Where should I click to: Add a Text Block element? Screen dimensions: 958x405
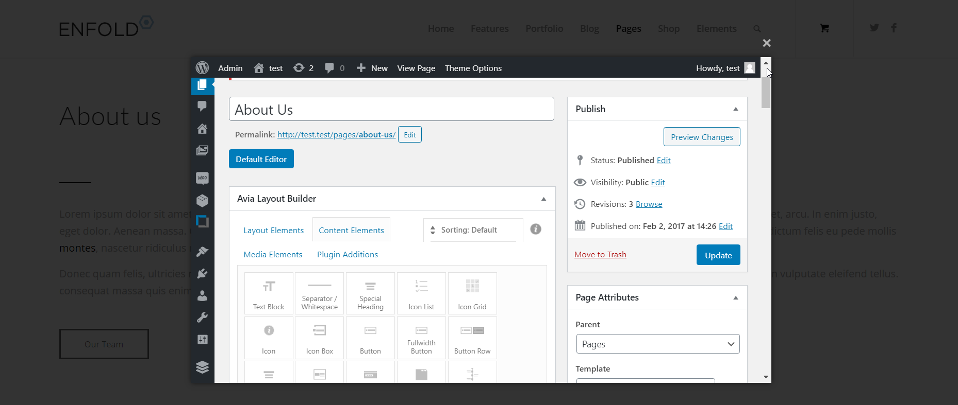coord(269,293)
